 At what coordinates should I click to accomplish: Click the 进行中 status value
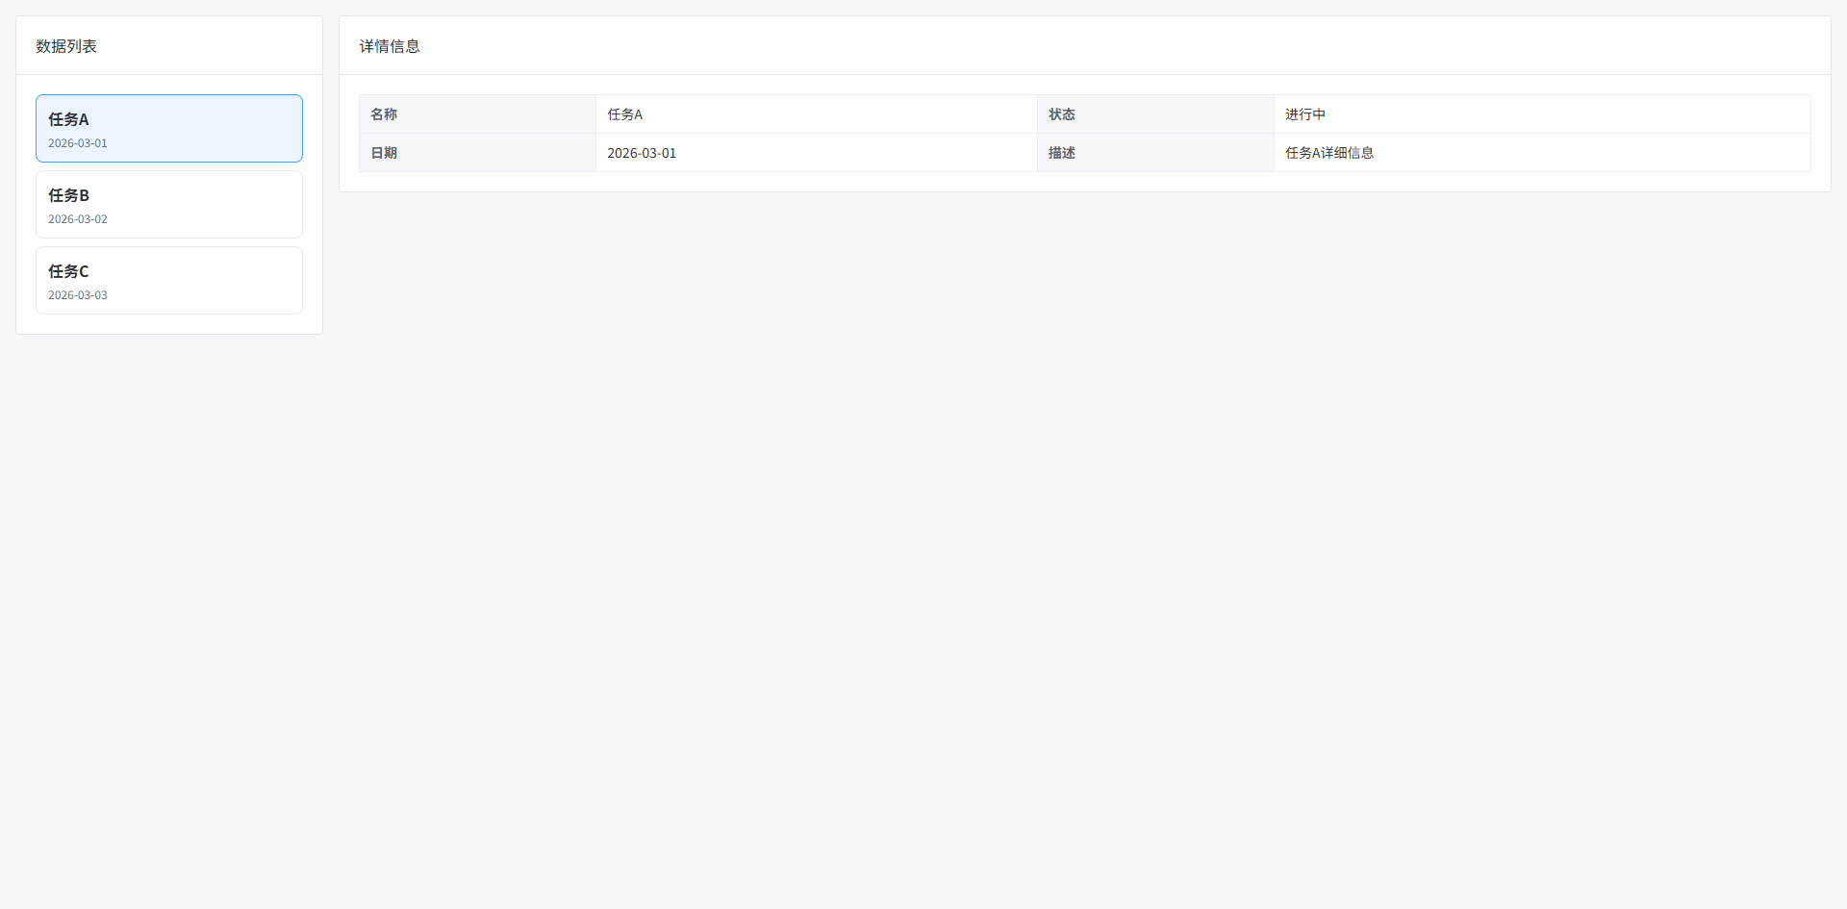click(1305, 114)
